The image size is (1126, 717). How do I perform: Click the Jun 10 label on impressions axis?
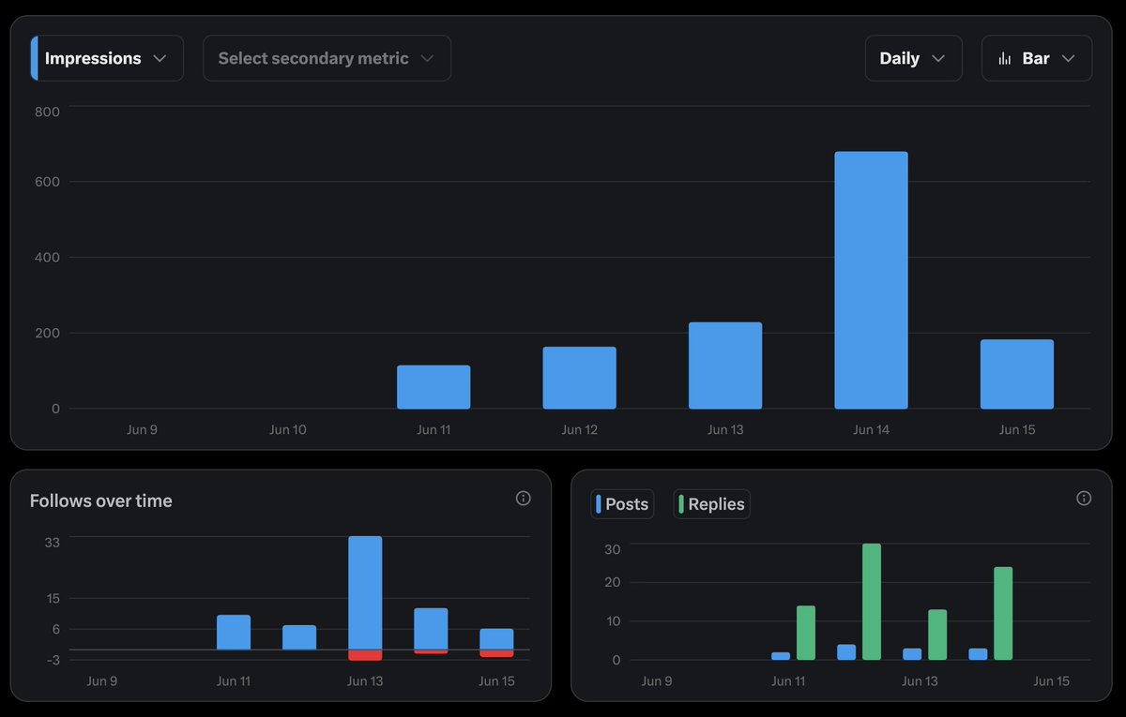(288, 430)
